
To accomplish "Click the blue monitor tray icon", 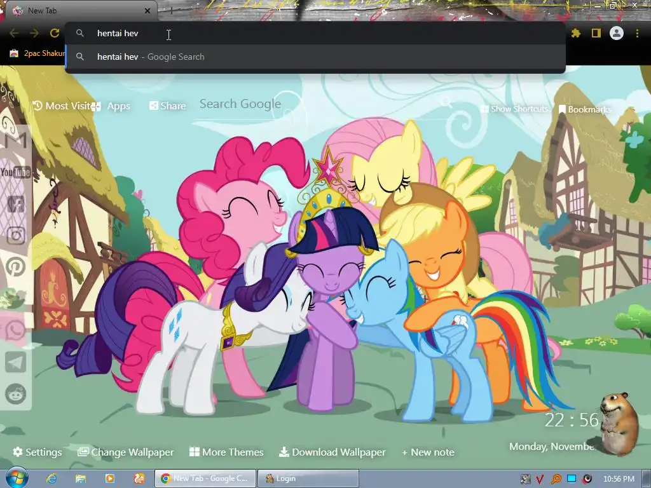I will (572, 478).
